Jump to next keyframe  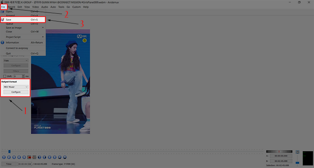point(24,158)
